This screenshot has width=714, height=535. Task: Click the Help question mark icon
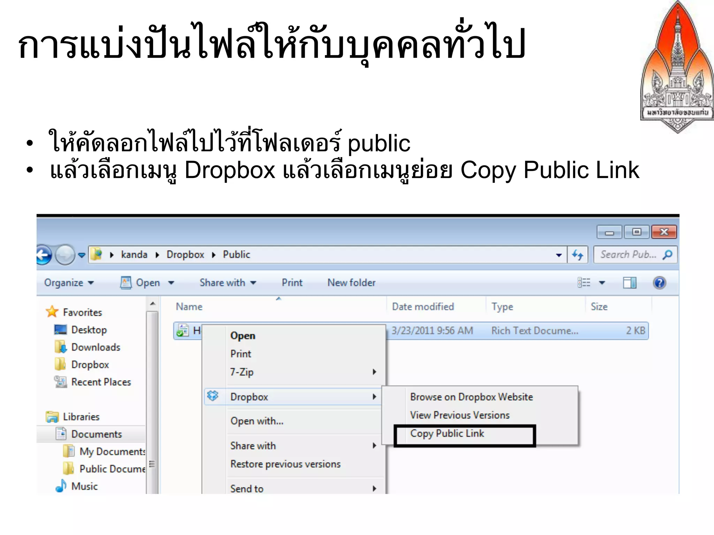click(x=659, y=282)
